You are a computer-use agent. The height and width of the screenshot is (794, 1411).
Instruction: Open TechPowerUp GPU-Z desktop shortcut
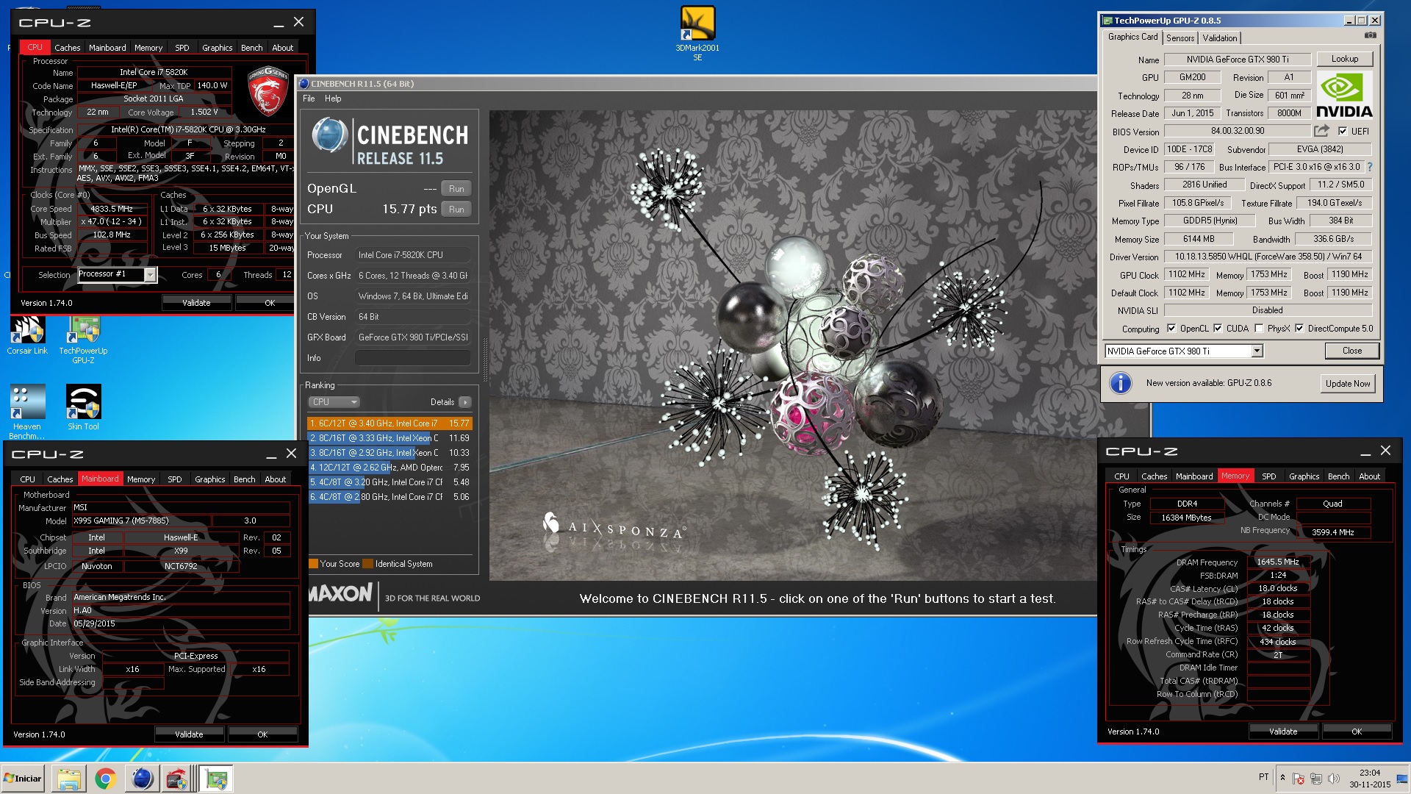(83, 340)
